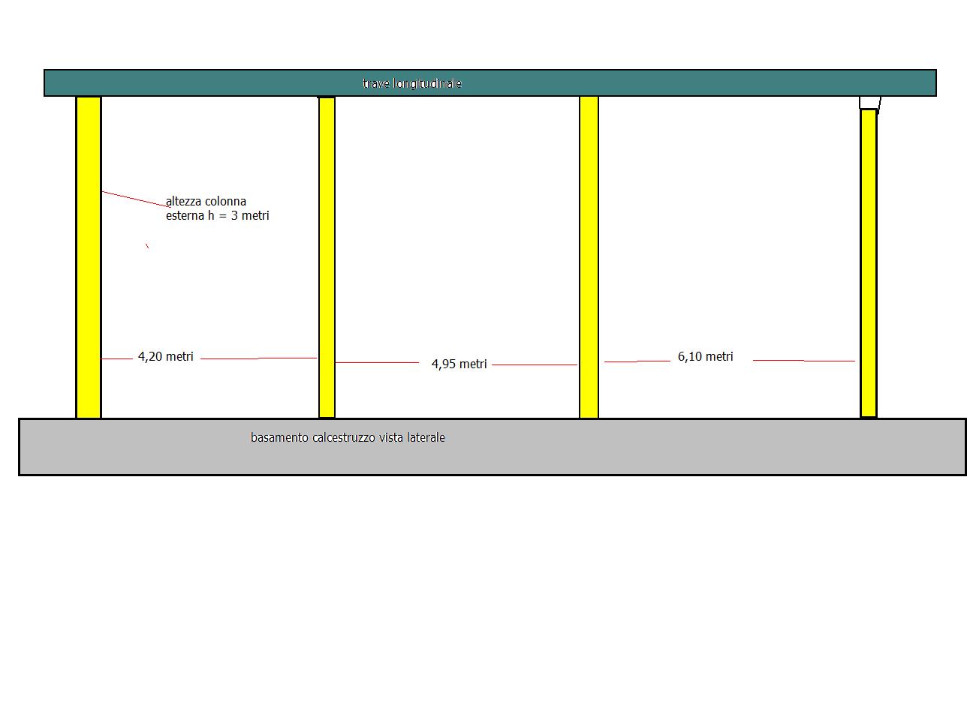This screenshot has width=967, height=726.
Task: Click the red line left of "4,95 metri"
Action: 377,363
